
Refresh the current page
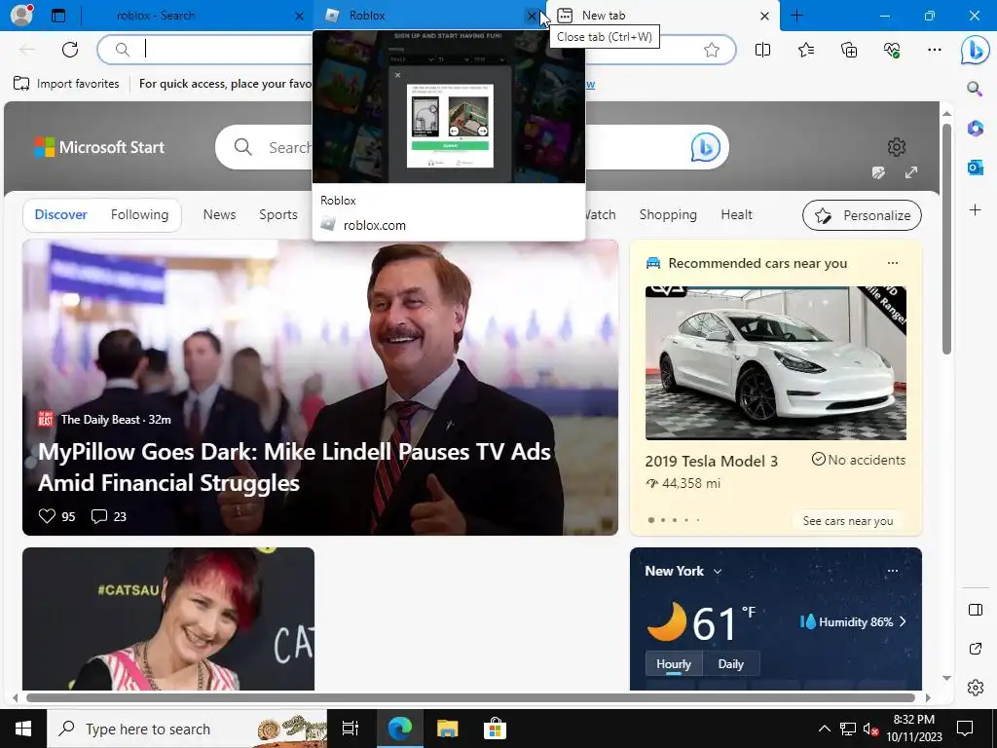(70, 50)
